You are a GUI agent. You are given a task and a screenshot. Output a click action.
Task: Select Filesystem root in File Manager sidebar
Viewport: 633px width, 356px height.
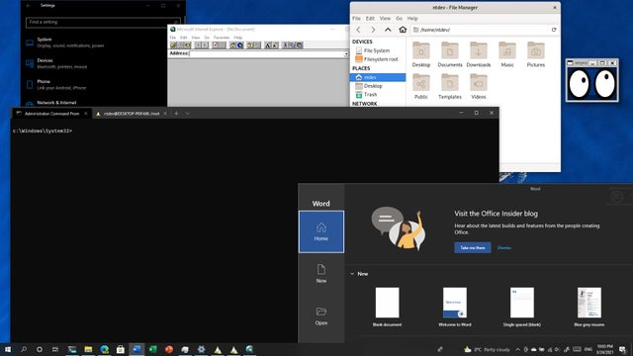(x=378, y=59)
